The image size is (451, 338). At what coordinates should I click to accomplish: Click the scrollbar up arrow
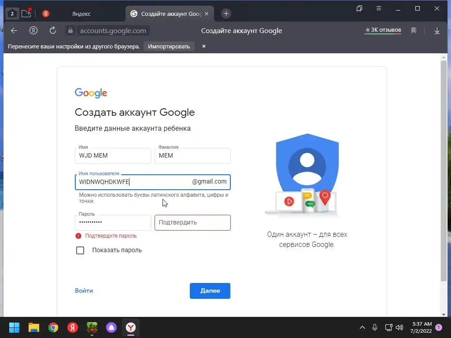[x=444, y=58]
